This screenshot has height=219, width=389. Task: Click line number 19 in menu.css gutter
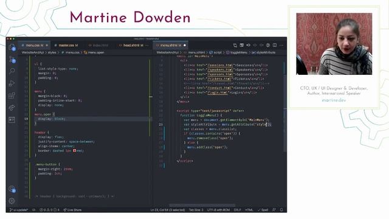click(26, 119)
